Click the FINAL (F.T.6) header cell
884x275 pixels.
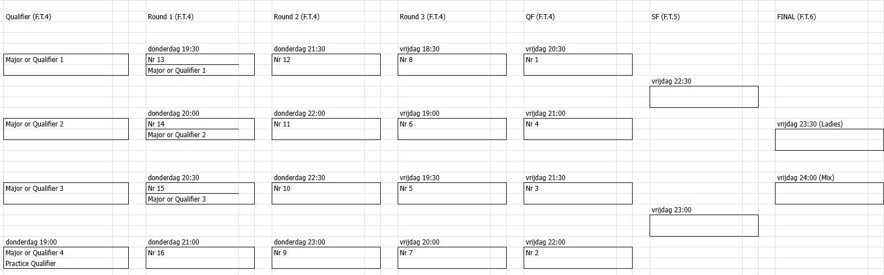[x=796, y=17]
